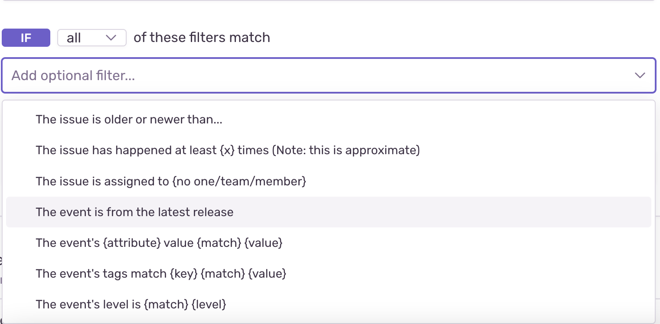660x324 pixels.
Task: Click "{no one/team/member}" in the assigned filter
Action: pyautogui.click(x=239, y=181)
